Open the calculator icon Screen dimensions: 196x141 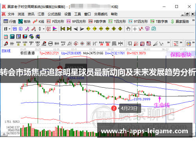tap(12, 37)
